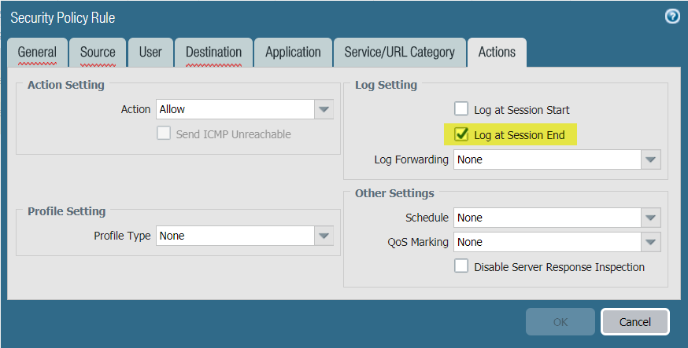The image size is (688, 348).
Task: Enable Log at Session Start checkbox
Action: coord(461,110)
